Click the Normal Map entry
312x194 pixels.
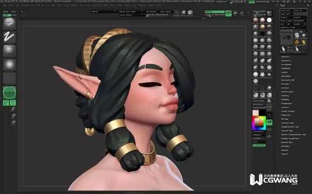pos(287,131)
